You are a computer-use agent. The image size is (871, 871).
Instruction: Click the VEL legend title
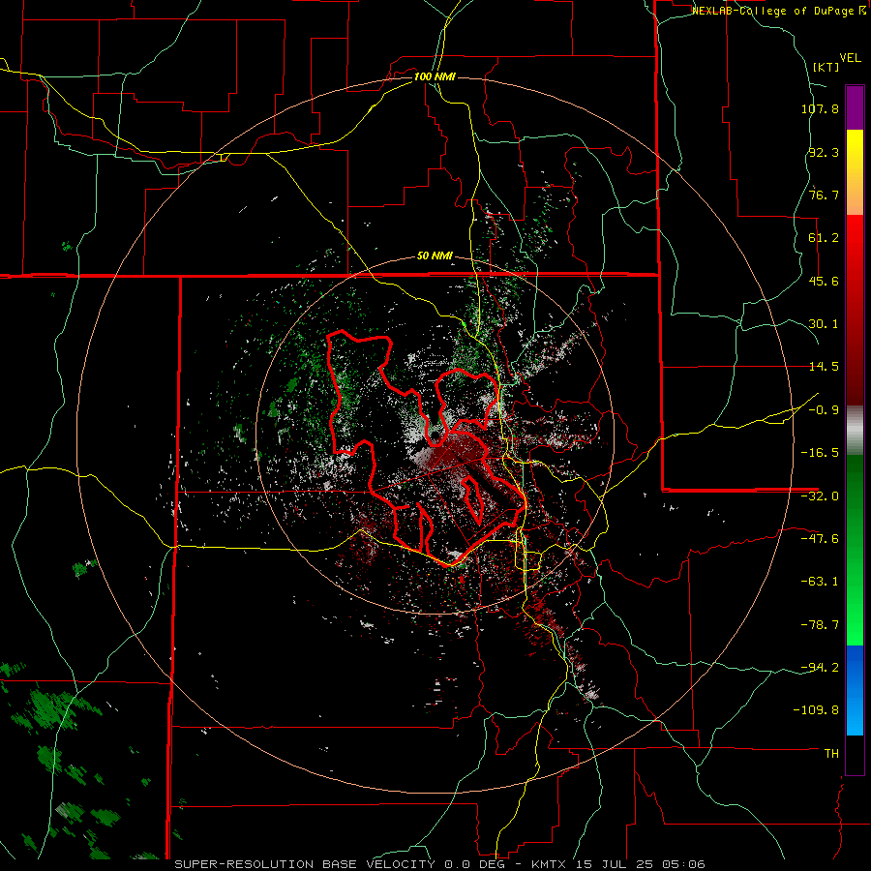pyautogui.click(x=850, y=58)
